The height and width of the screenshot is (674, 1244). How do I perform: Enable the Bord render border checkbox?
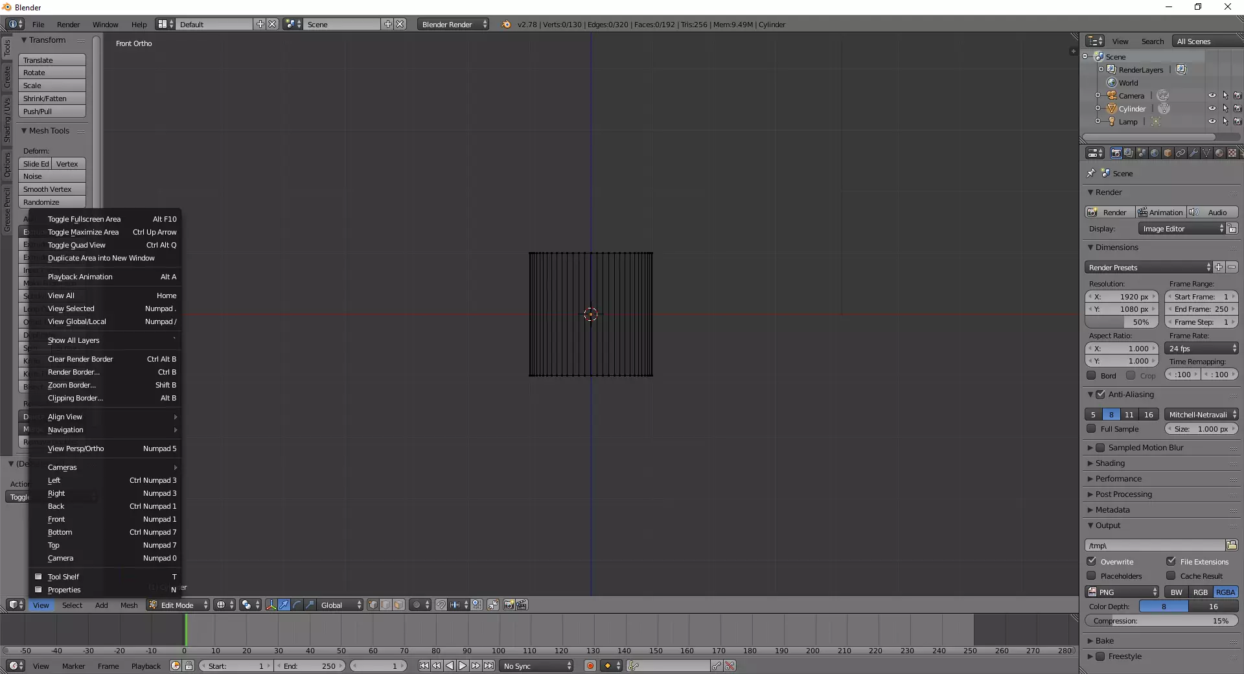pos(1092,375)
